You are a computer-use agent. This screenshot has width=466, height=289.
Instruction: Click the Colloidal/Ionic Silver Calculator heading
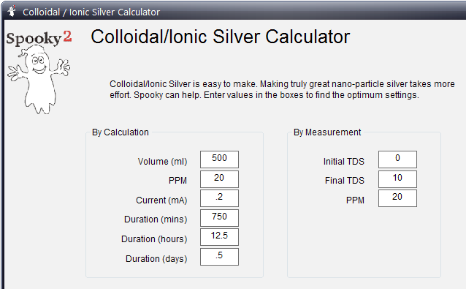tap(221, 37)
